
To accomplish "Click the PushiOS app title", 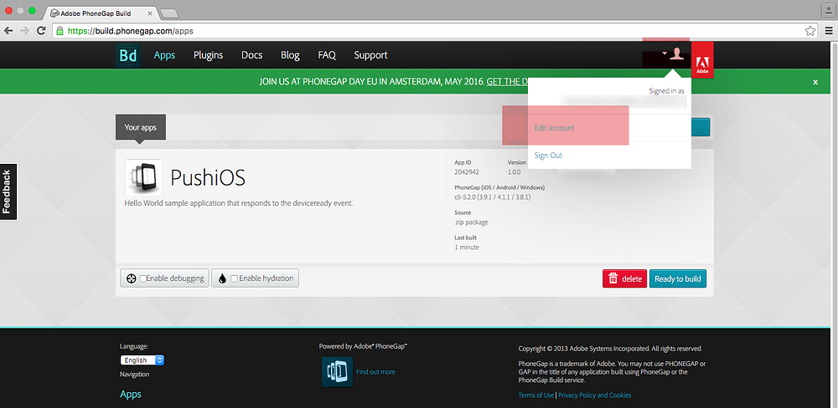I will point(208,177).
